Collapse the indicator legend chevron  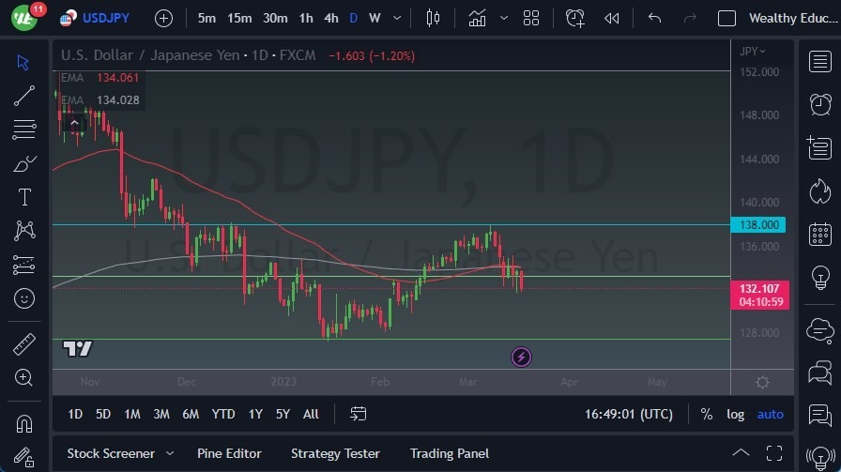[74, 123]
